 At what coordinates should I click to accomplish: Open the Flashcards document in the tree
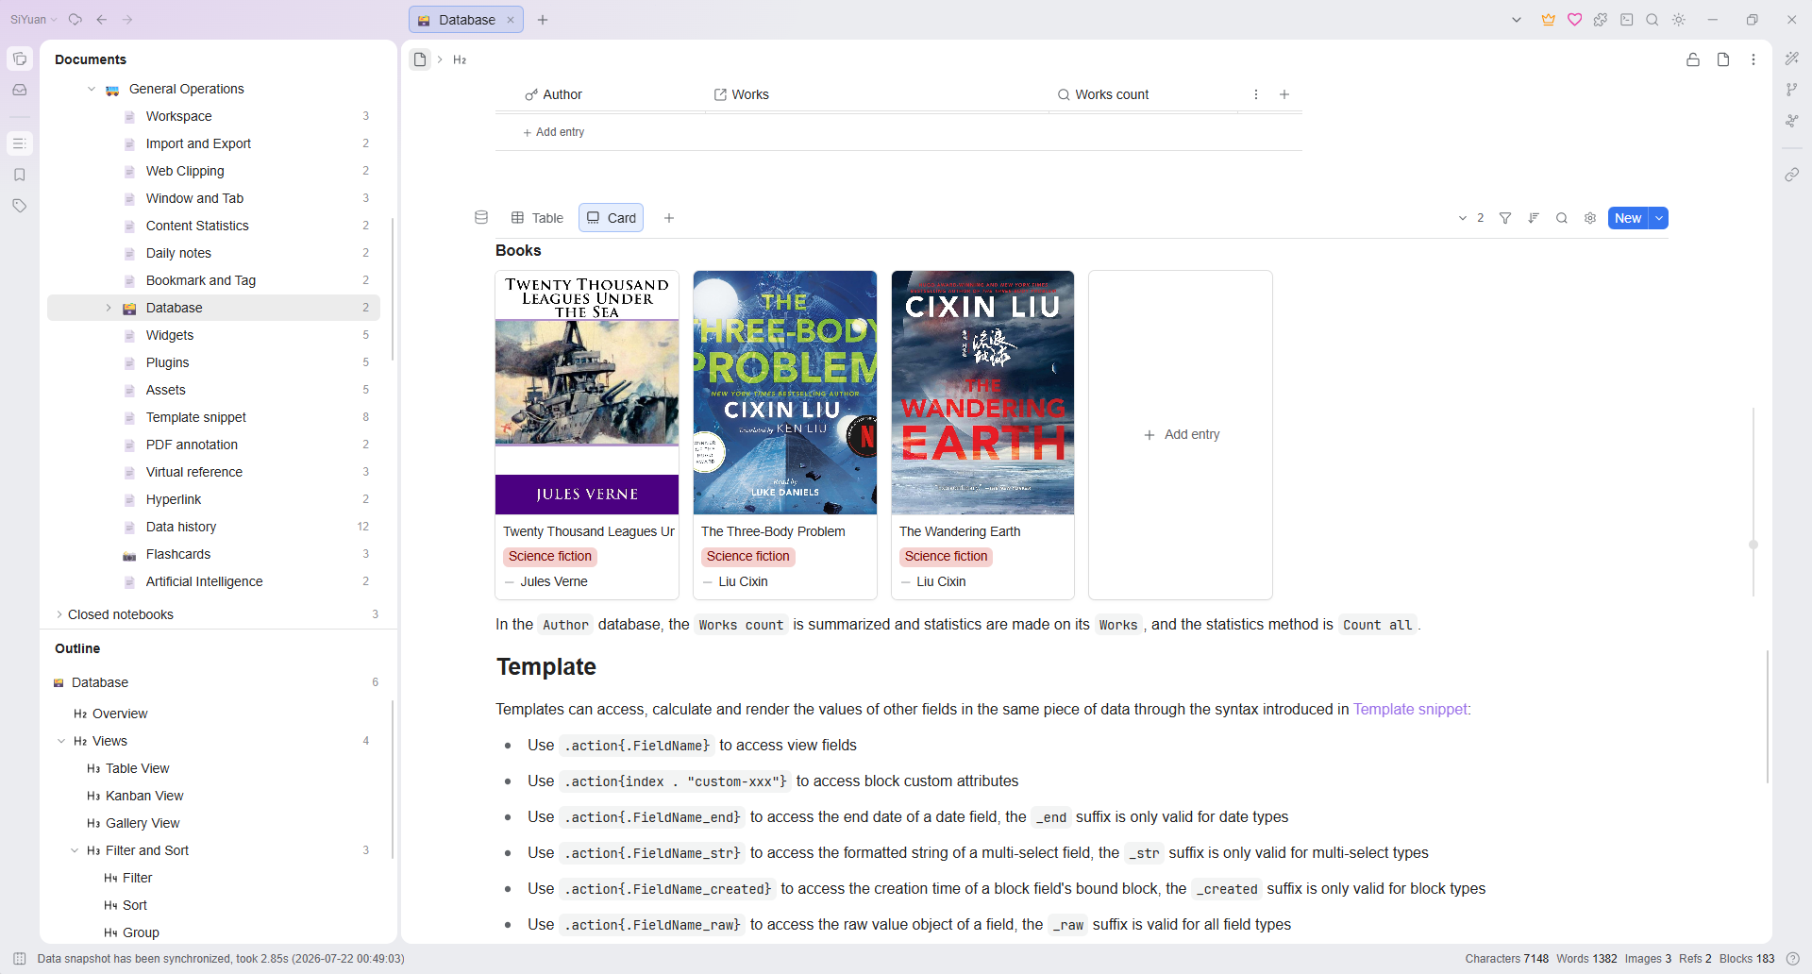click(x=214, y=554)
